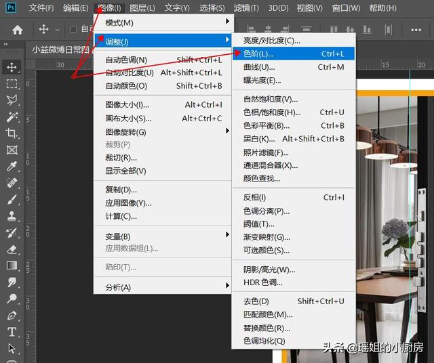
Task: Open the 编辑(E) menu
Action: [75, 7]
